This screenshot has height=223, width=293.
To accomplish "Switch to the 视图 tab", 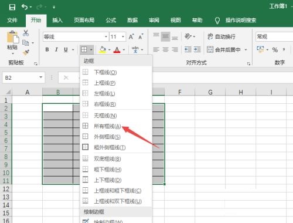I will (175, 20).
